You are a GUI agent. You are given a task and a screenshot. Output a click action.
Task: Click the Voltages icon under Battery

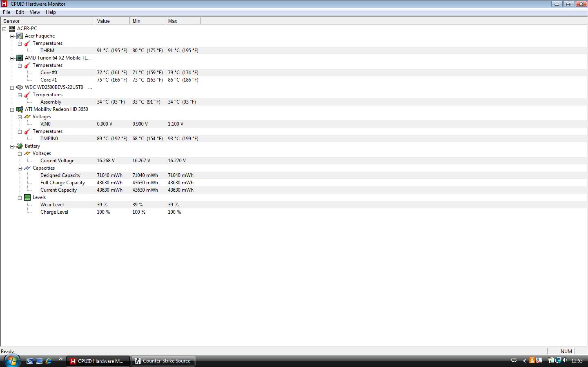tap(27, 153)
